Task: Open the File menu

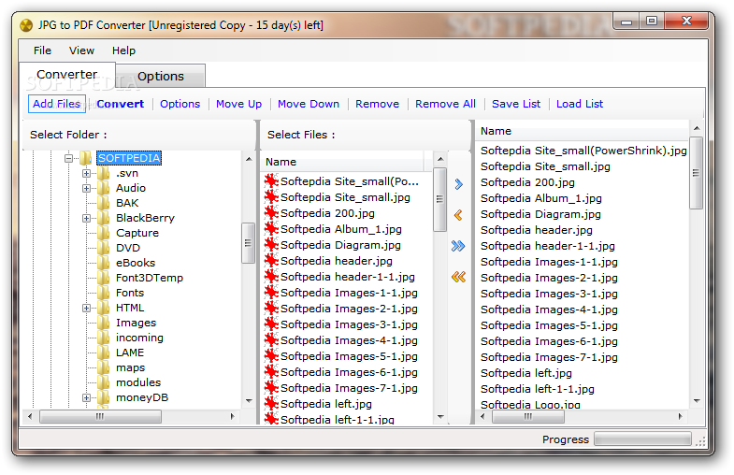Action: (43, 50)
